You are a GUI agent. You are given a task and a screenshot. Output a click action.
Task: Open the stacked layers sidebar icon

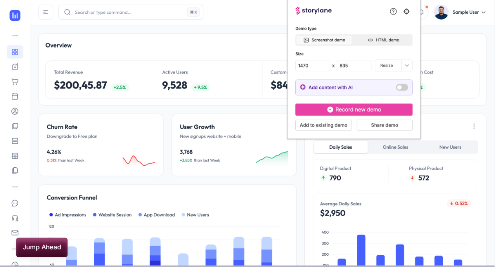(15, 126)
